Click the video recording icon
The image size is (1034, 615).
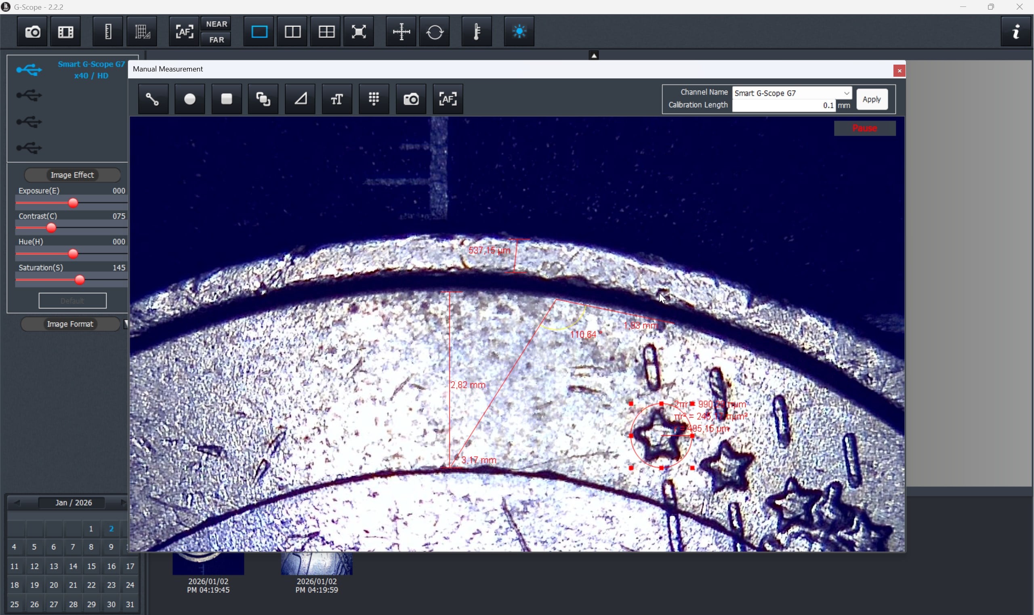coord(65,32)
